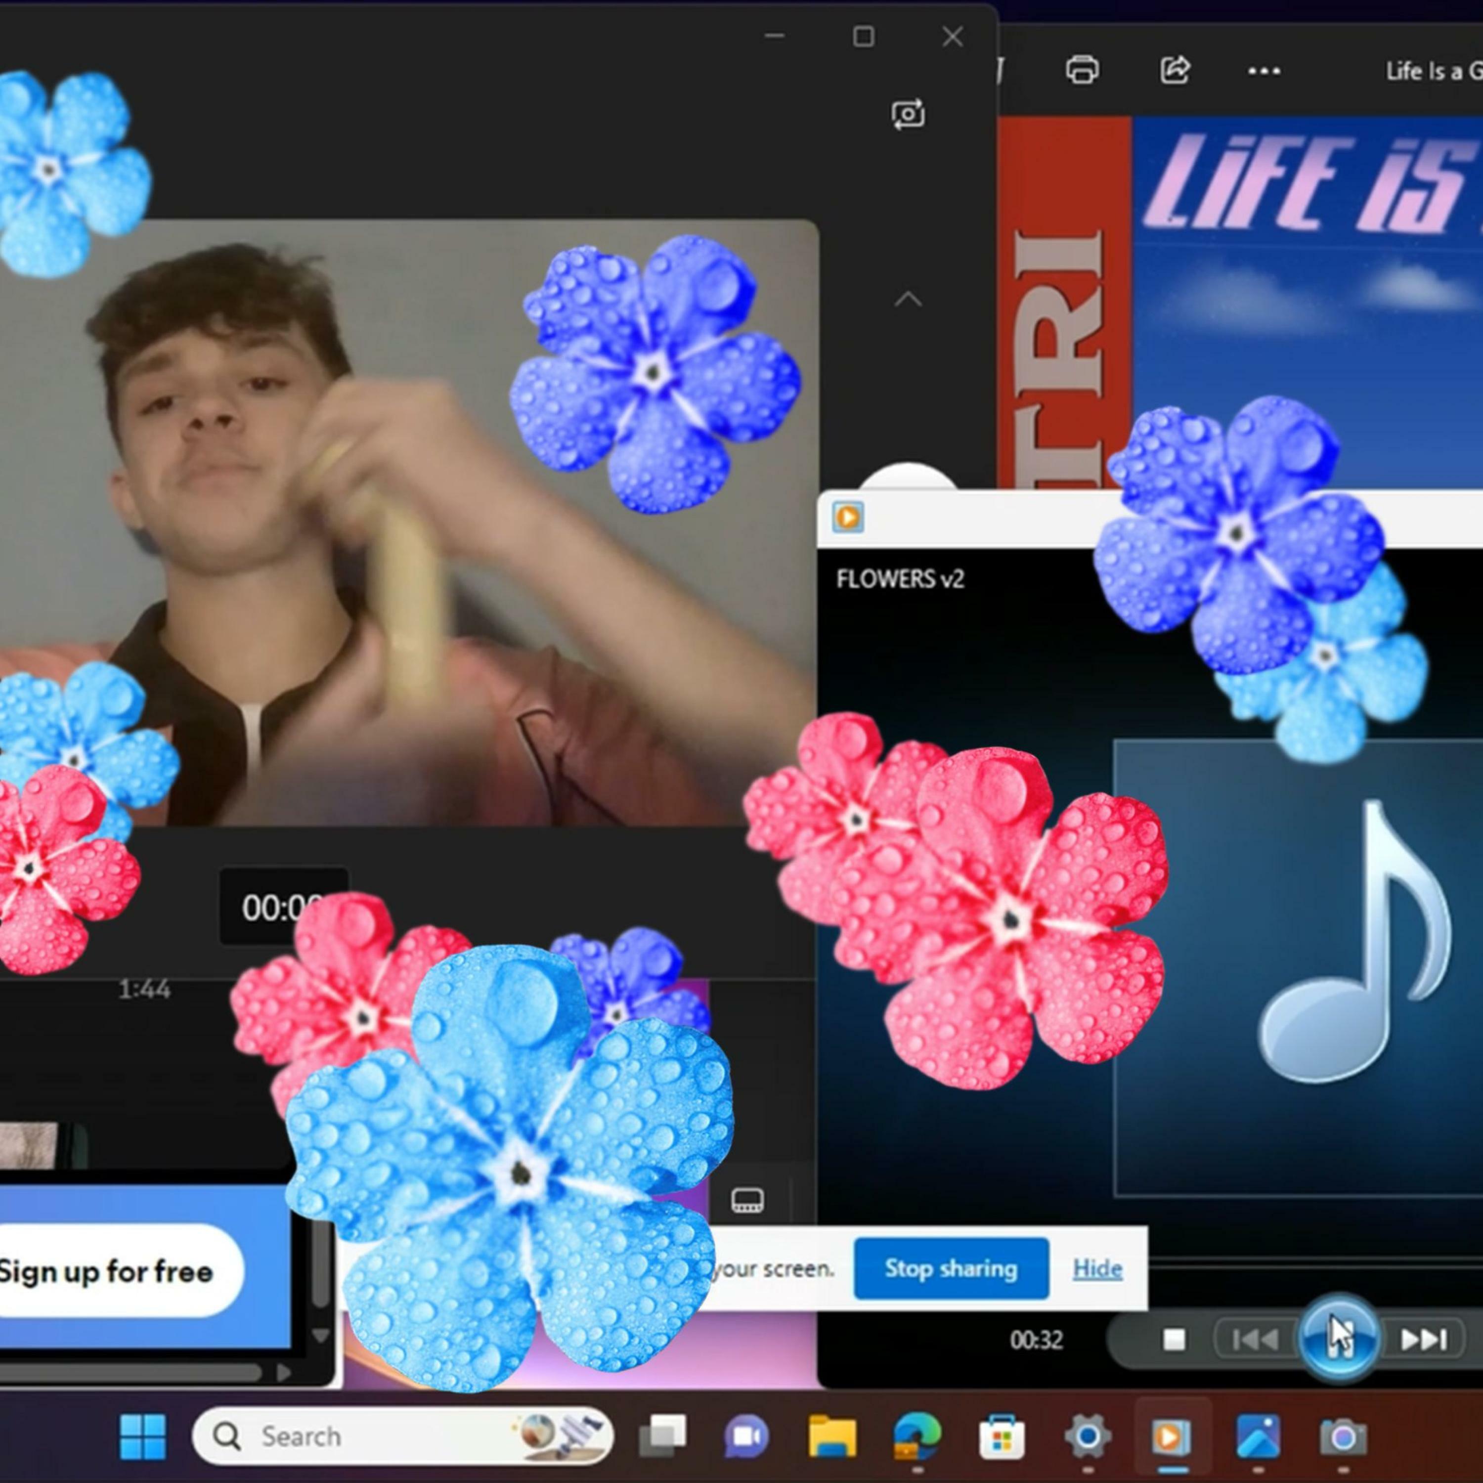Open File Explorer from the taskbar
Screen dimensions: 1483x1483
coord(832,1436)
